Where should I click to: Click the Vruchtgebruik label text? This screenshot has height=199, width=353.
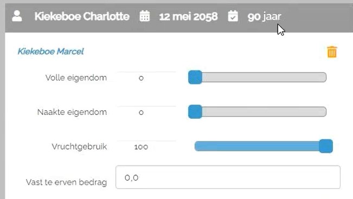(x=79, y=146)
